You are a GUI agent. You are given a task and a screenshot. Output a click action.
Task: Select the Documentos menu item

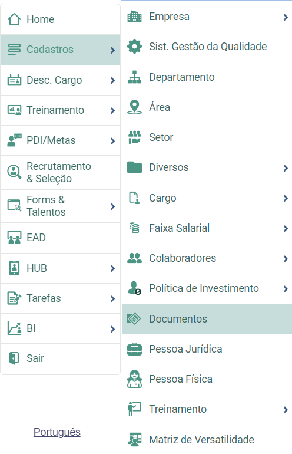[x=207, y=319]
